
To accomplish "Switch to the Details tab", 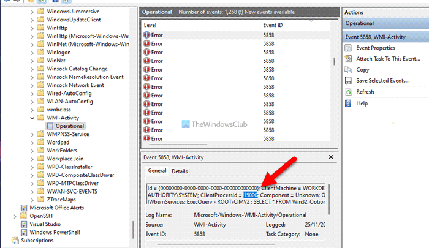I will click(x=180, y=171).
